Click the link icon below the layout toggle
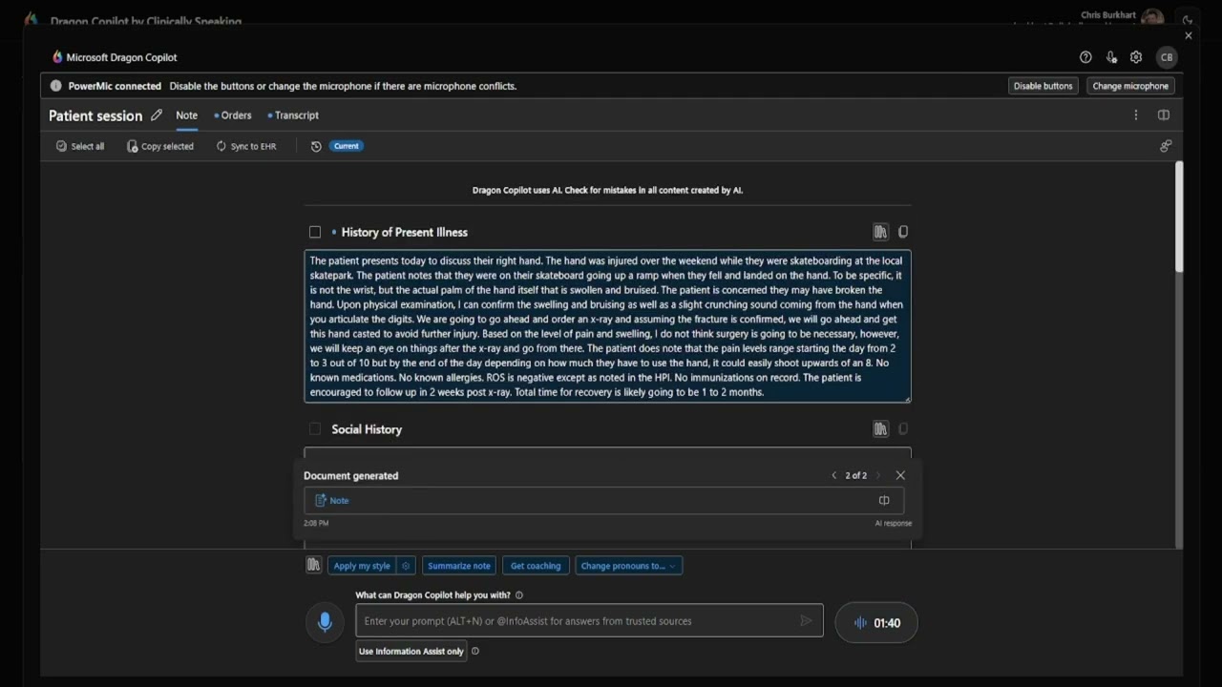This screenshot has width=1222, height=687. click(x=1166, y=146)
